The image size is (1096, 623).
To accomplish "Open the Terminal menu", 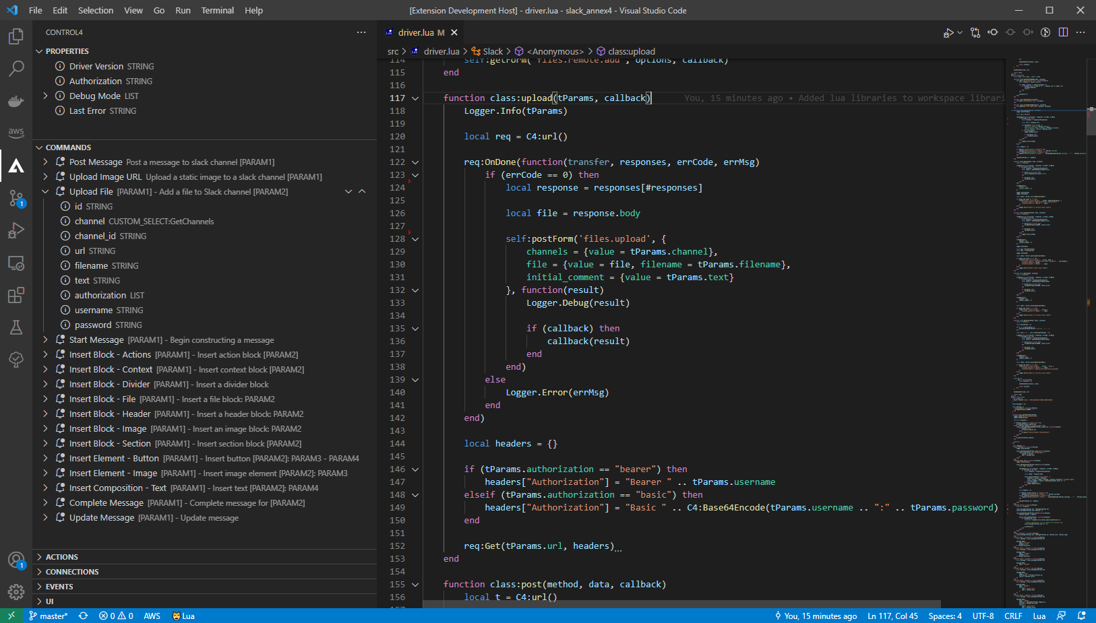I will click(x=217, y=10).
